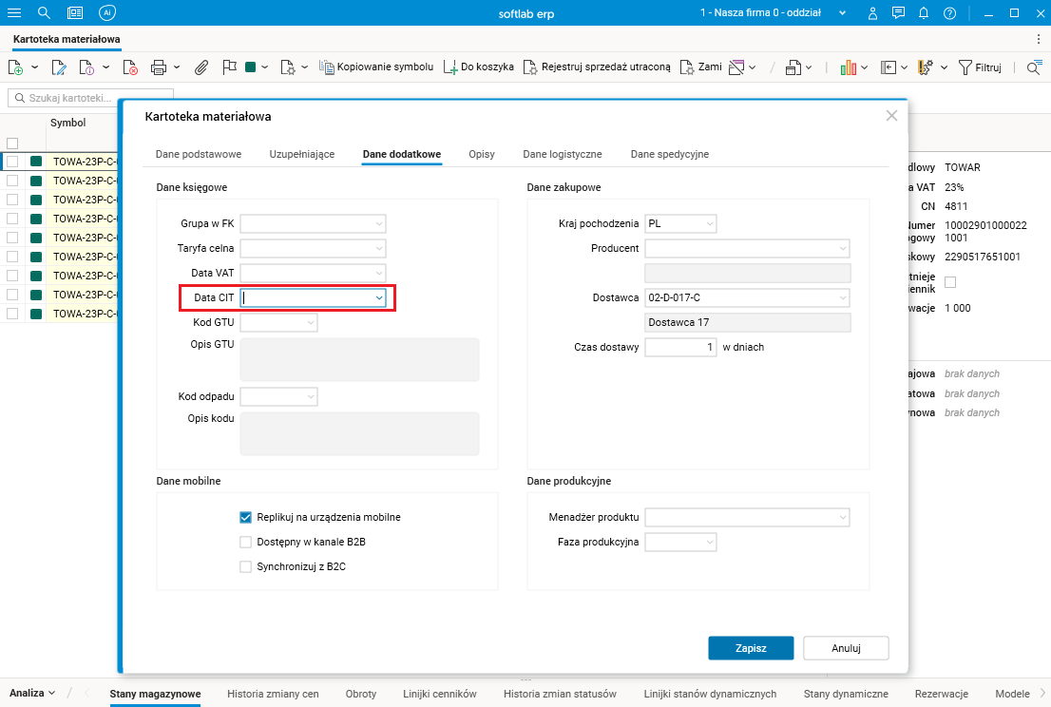Screen dimensions: 1051x707
Task: Click the Anuluj button
Action: pyautogui.click(x=846, y=648)
